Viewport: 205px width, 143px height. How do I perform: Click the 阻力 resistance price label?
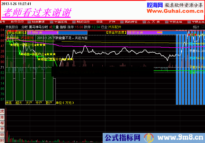[197, 44]
